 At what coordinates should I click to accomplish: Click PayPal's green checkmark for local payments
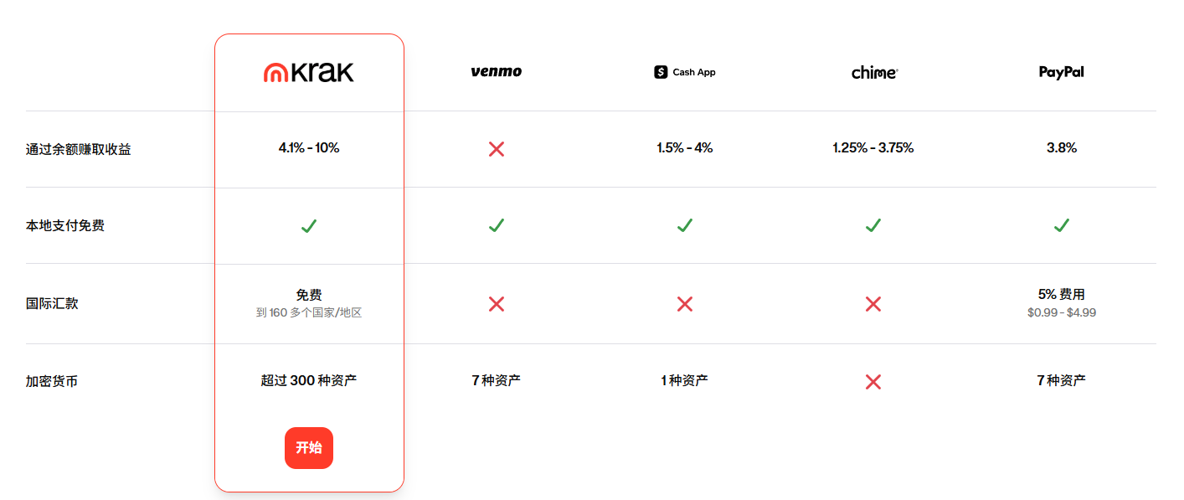(1061, 225)
